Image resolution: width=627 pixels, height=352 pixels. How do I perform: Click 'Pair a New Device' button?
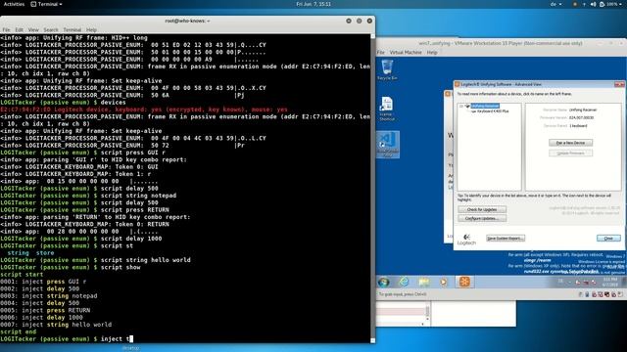click(570, 143)
